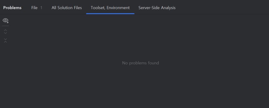The width and height of the screenshot is (269, 108).
Task: Collapse all problem tree nodes
Action: pyautogui.click(x=6, y=40)
